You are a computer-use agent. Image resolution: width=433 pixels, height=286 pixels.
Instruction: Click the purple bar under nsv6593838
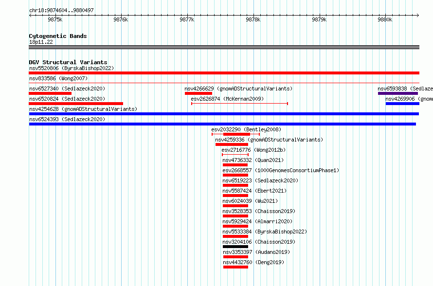pyautogui.click(x=397, y=93)
